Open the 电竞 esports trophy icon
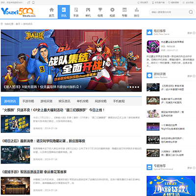Image resolution: width=196 pixels, height=196 pixels. click(x=100, y=10)
